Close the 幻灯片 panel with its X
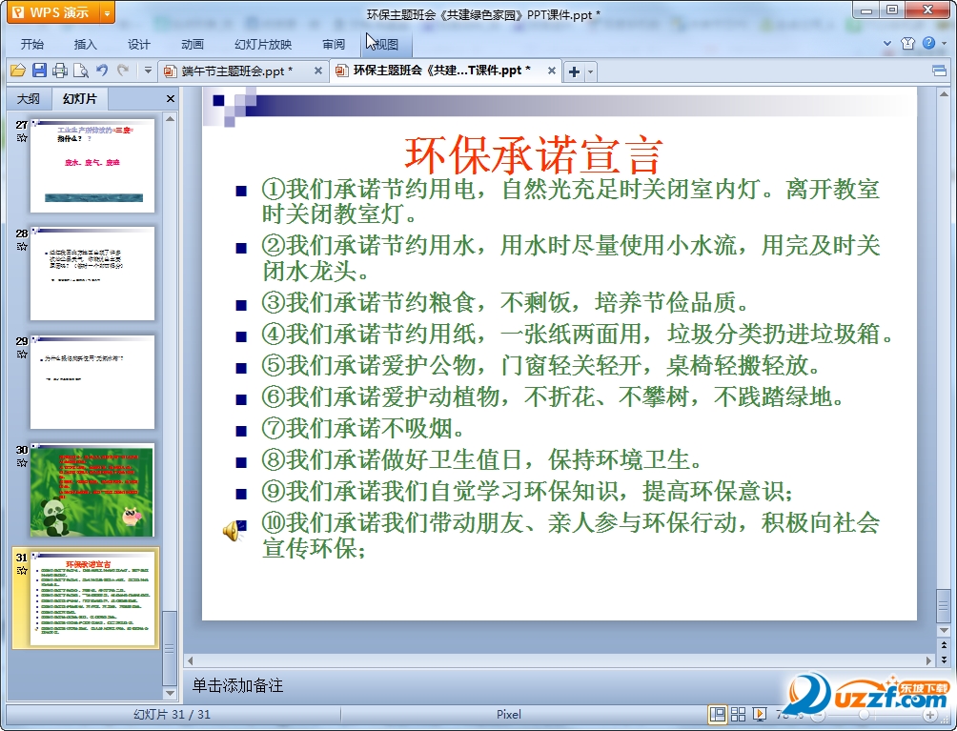 tap(170, 98)
